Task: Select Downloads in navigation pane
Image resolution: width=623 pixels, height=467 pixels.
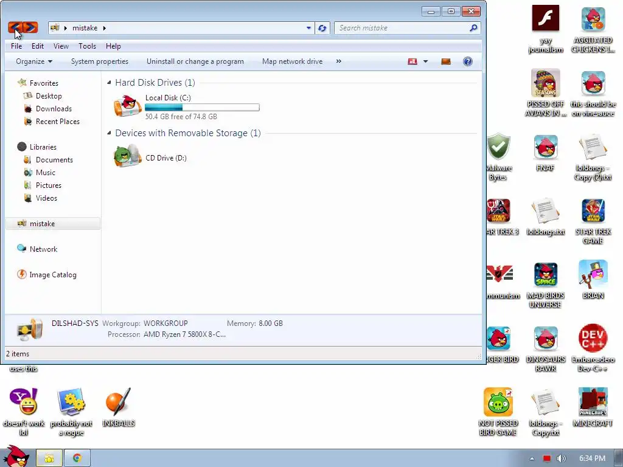Action: tap(54, 108)
